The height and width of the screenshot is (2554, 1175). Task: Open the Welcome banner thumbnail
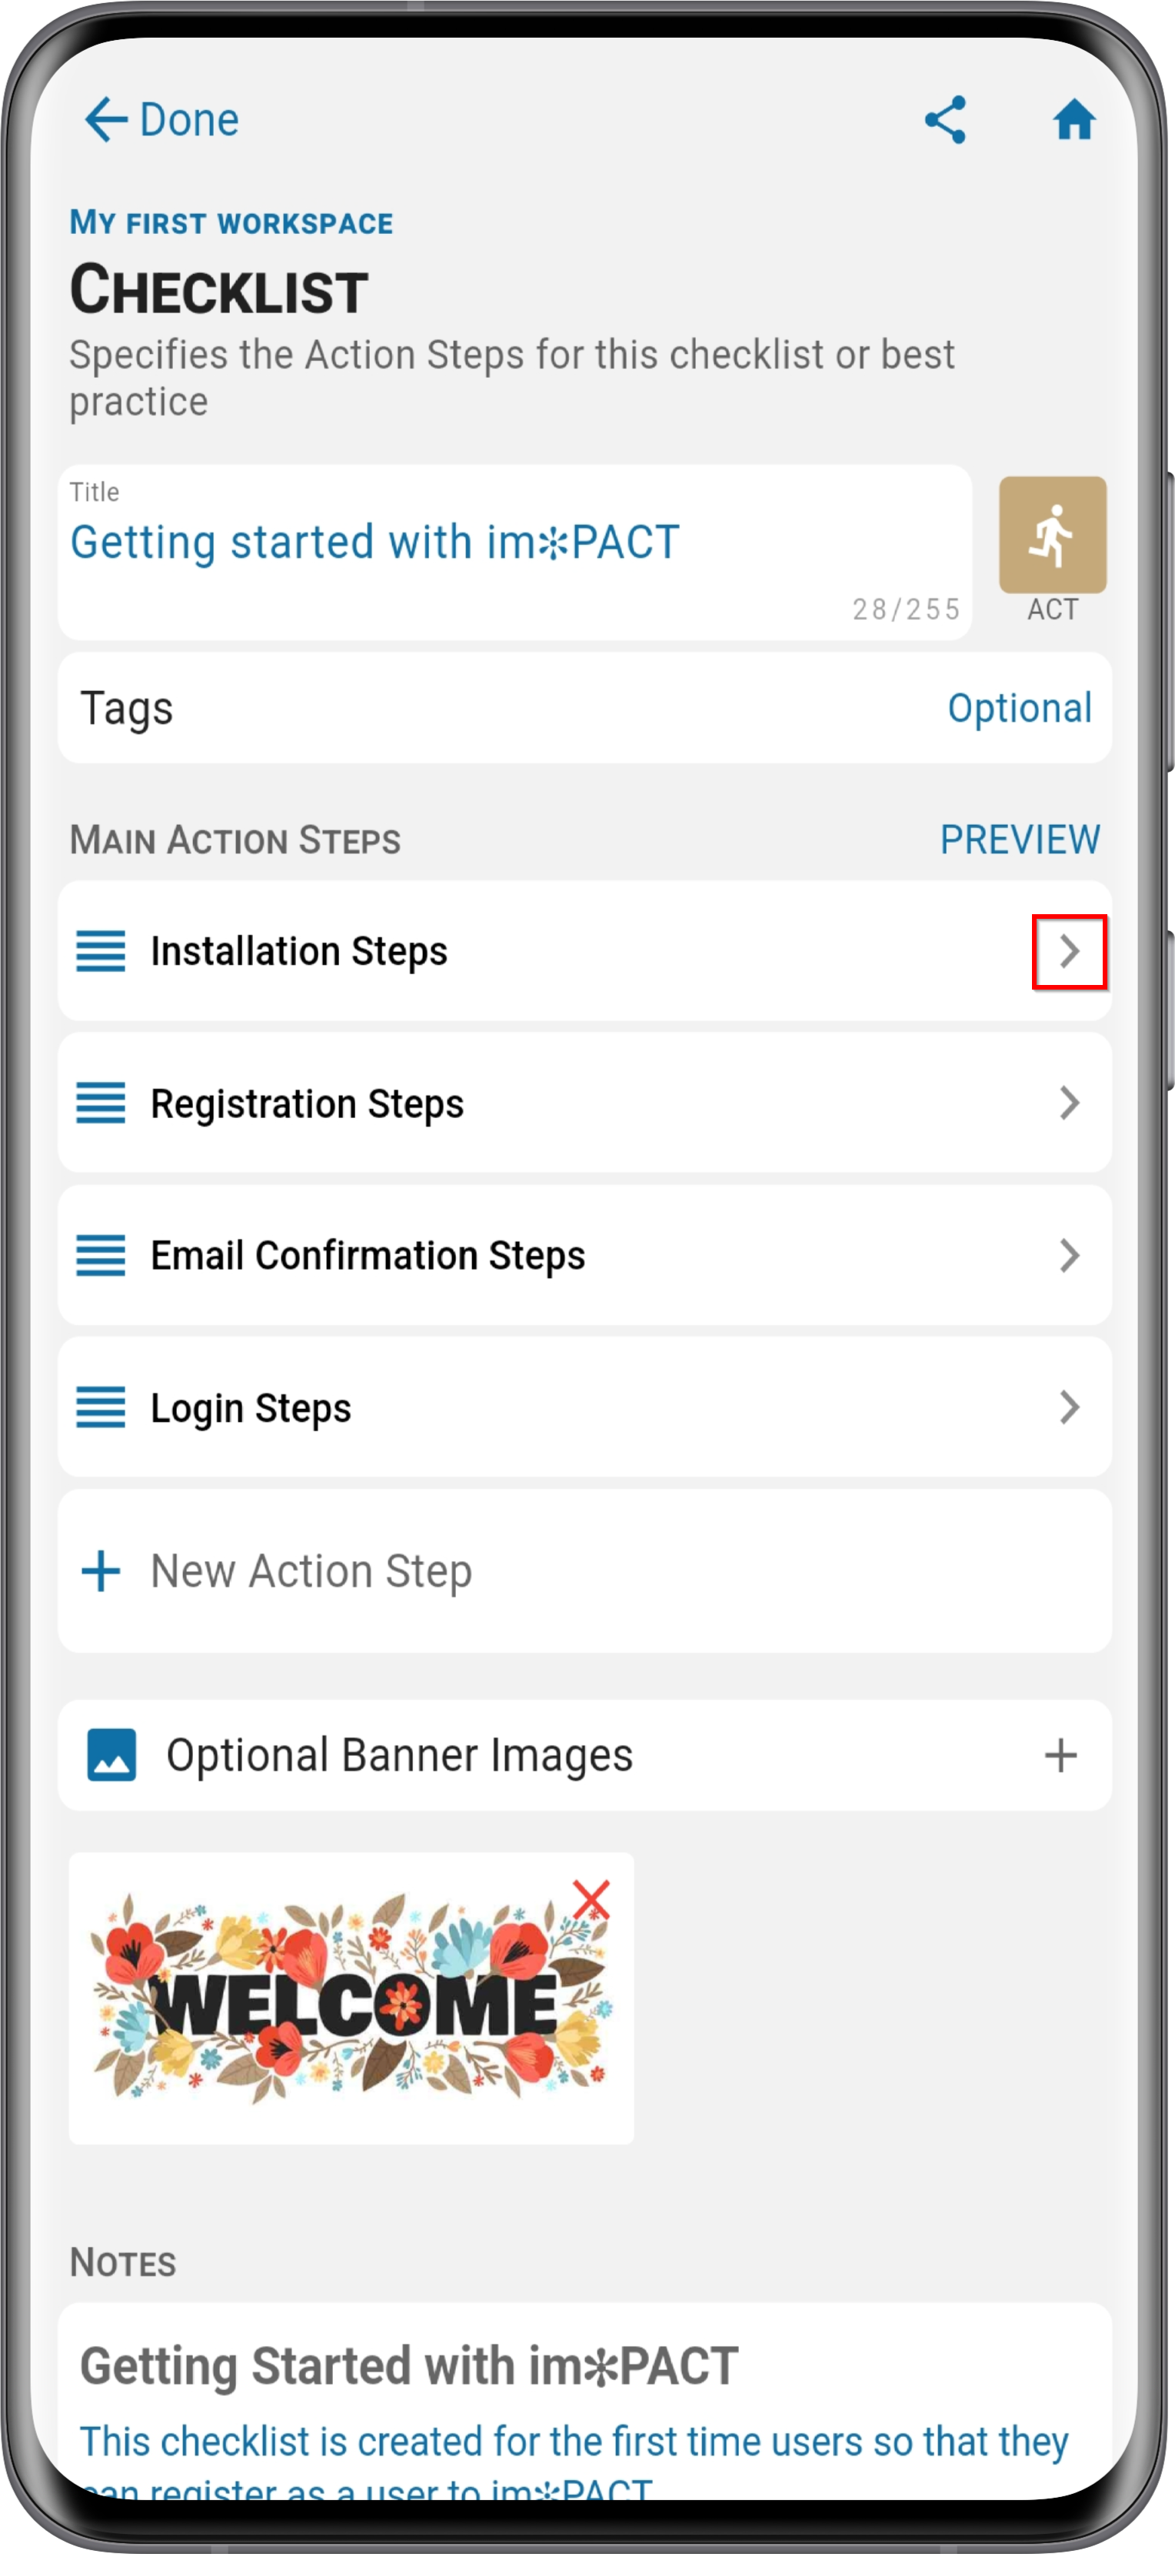(351, 1998)
